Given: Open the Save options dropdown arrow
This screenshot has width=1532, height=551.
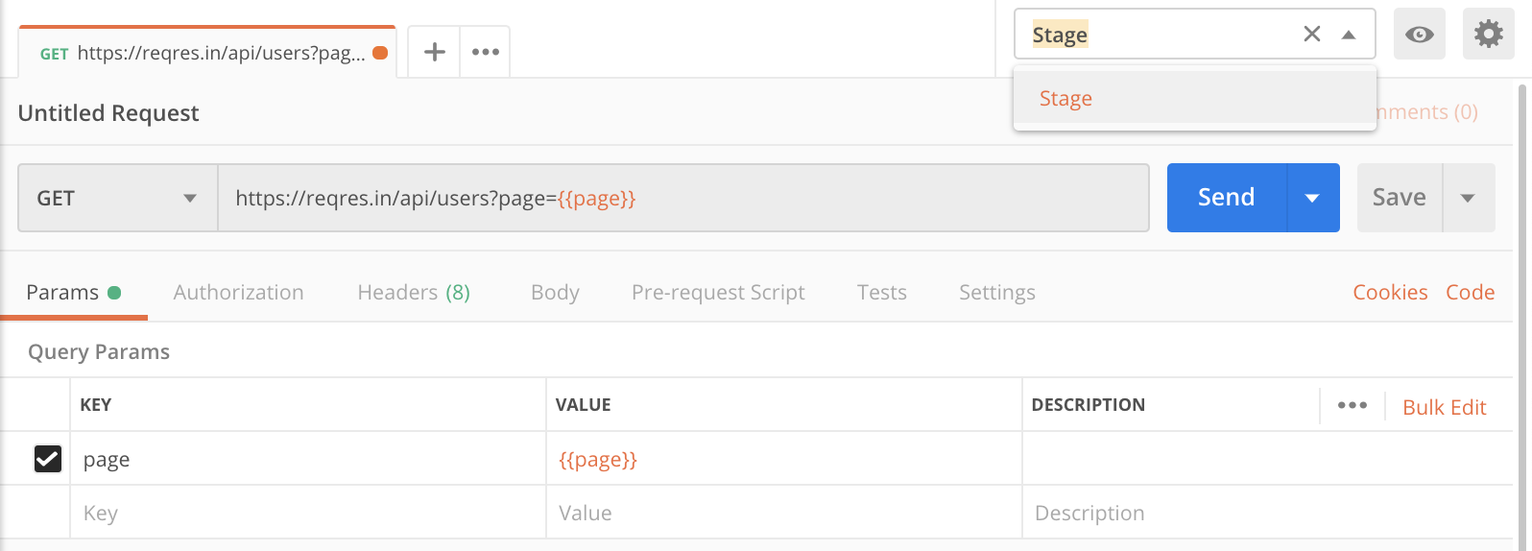Looking at the screenshot, I should (1468, 198).
